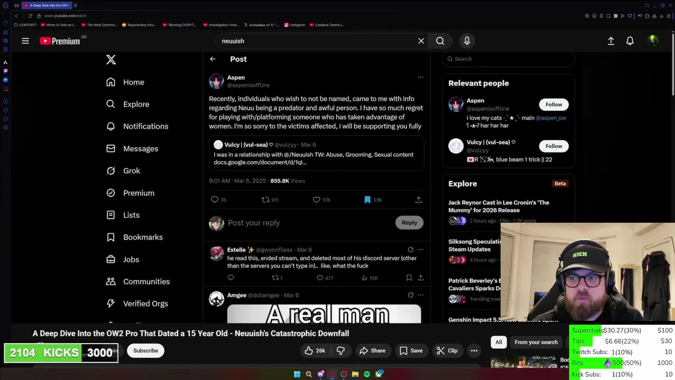Open the video's more actions ellipsis

click(474, 350)
